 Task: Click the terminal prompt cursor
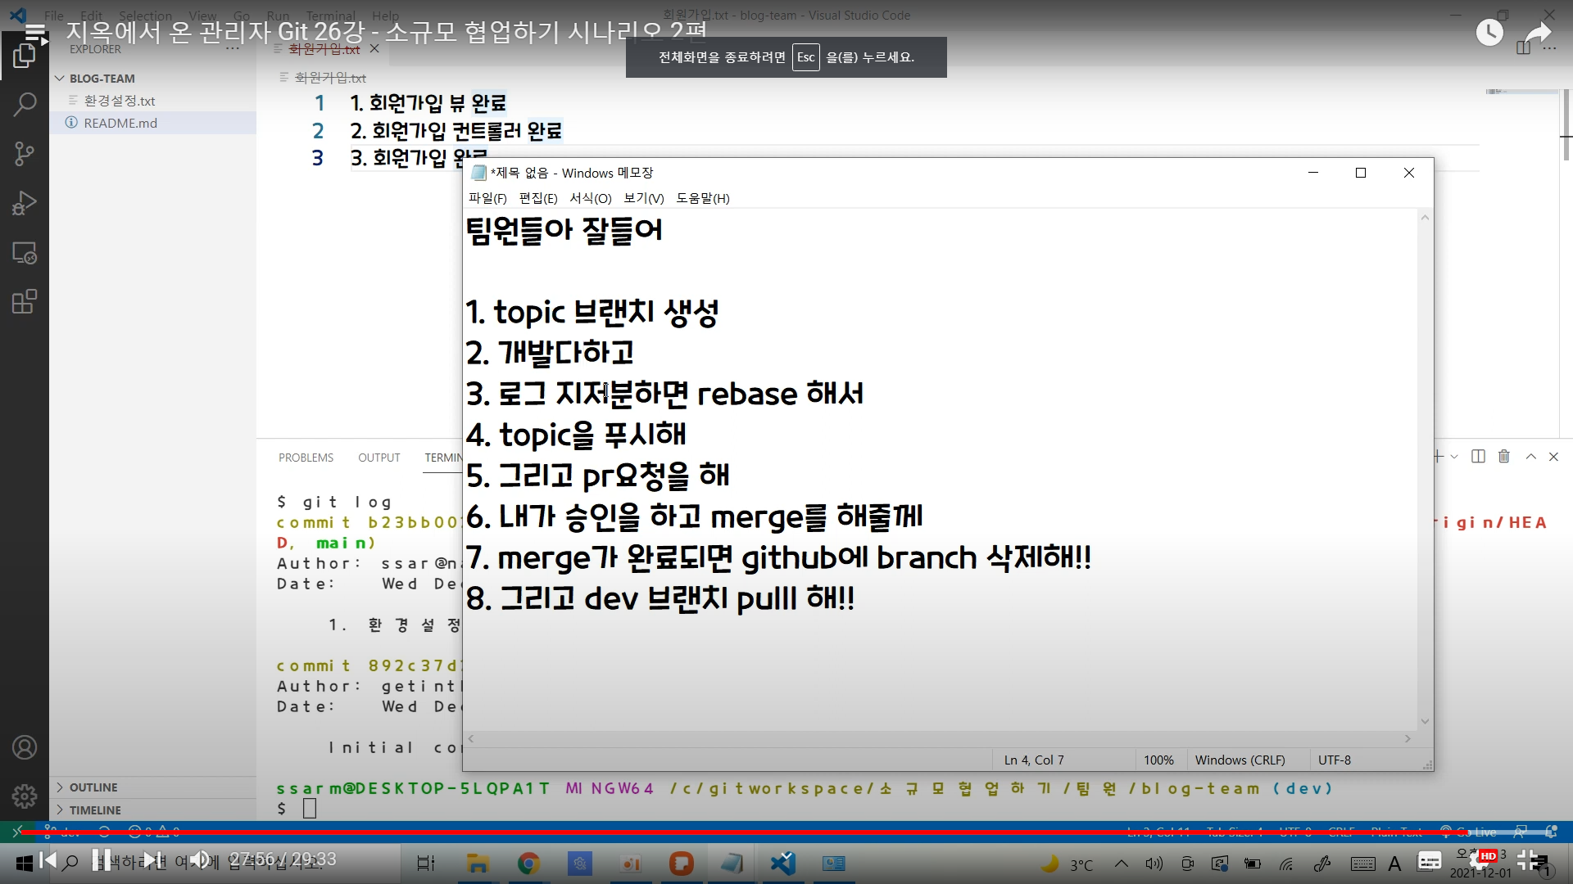(x=310, y=809)
